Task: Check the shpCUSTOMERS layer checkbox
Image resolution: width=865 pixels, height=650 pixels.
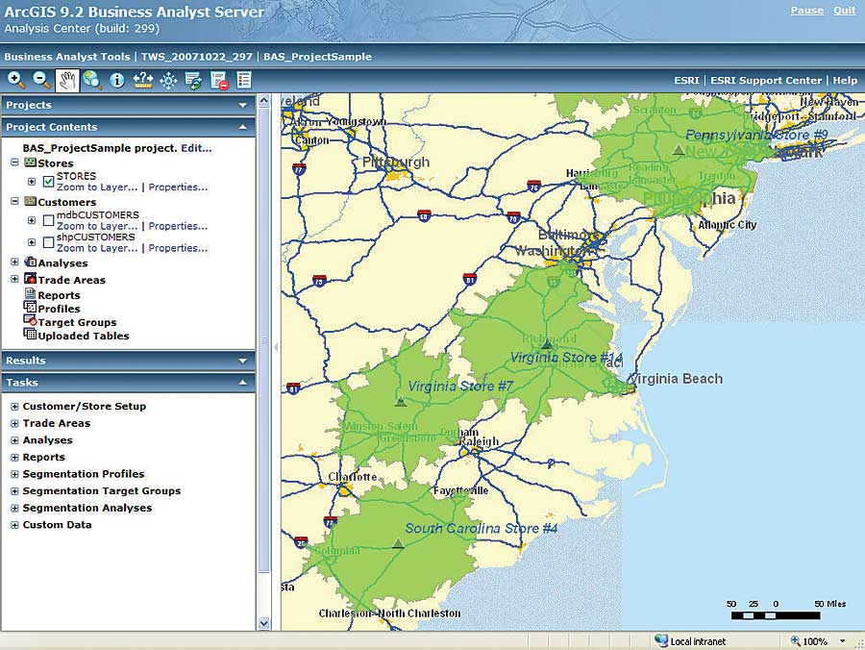Action: point(49,242)
